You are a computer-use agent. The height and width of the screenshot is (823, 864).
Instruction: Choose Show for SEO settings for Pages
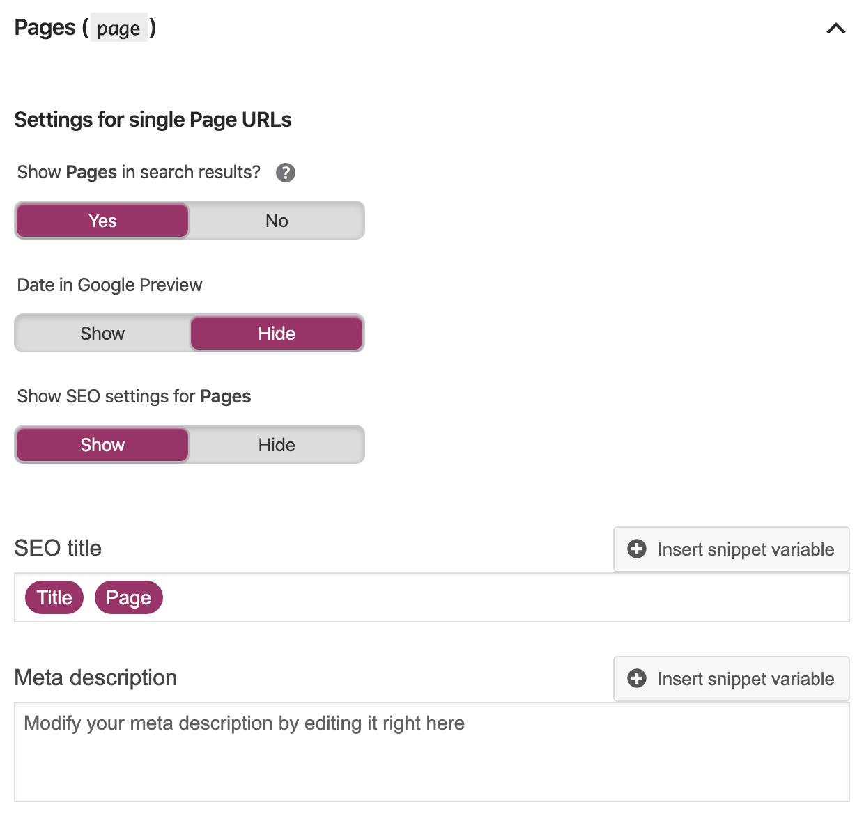tap(102, 445)
